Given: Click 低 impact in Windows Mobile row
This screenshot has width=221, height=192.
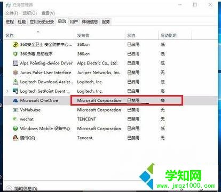Looking at the screenshot, I should [162, 129].
